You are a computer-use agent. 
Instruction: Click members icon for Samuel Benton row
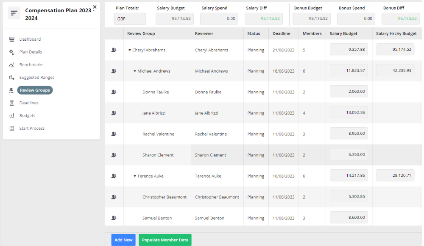[114, 218]
